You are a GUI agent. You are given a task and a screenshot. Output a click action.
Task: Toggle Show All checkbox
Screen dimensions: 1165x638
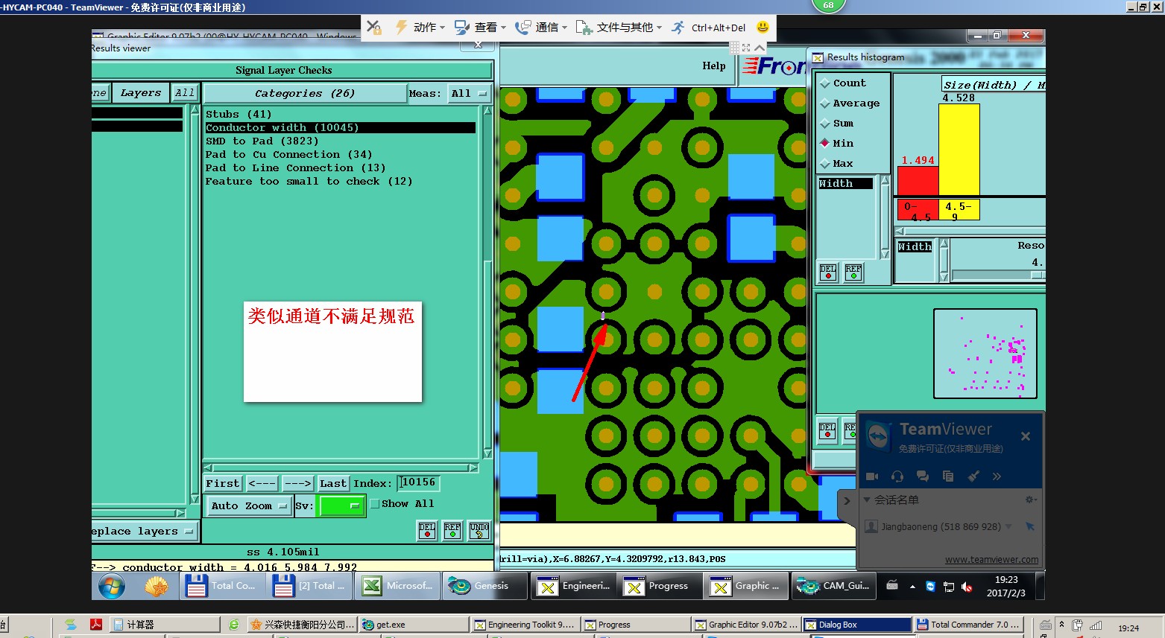click(375, 504)
